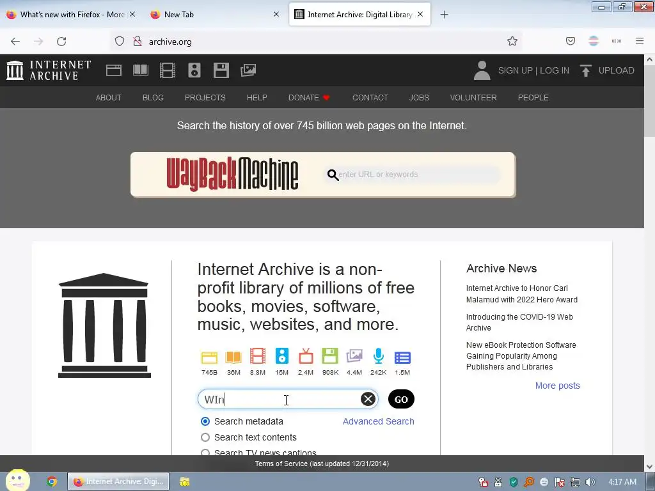
Task: Click the SIGN UP link
Action: coord(515,70)
